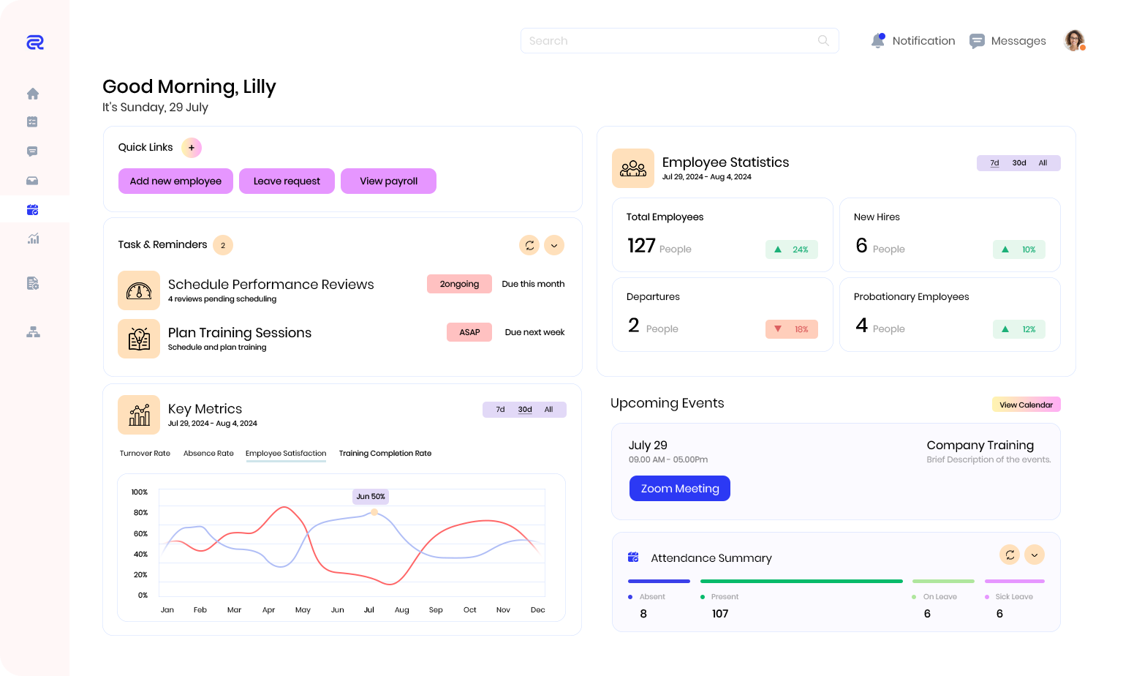
Task: Click into the Search field
Action: 669,41
